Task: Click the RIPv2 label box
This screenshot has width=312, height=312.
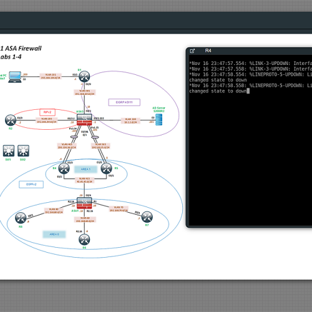Action: (47, 112)
